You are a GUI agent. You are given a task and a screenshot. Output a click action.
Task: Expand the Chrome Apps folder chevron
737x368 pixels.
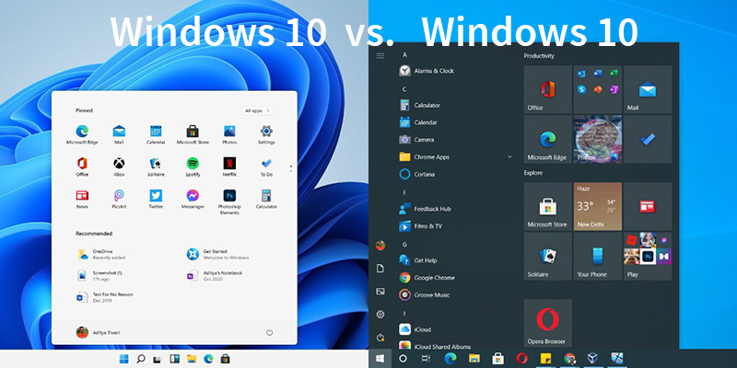509,156
